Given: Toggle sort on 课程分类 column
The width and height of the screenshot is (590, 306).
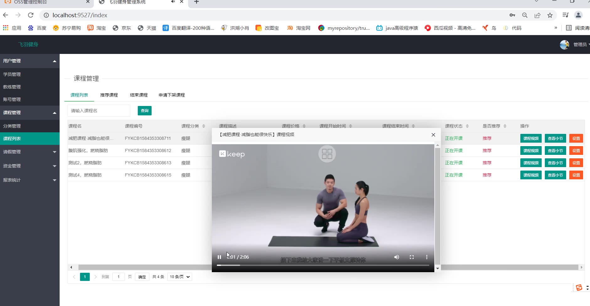Looking at the screenshot, I should [204, 126].
